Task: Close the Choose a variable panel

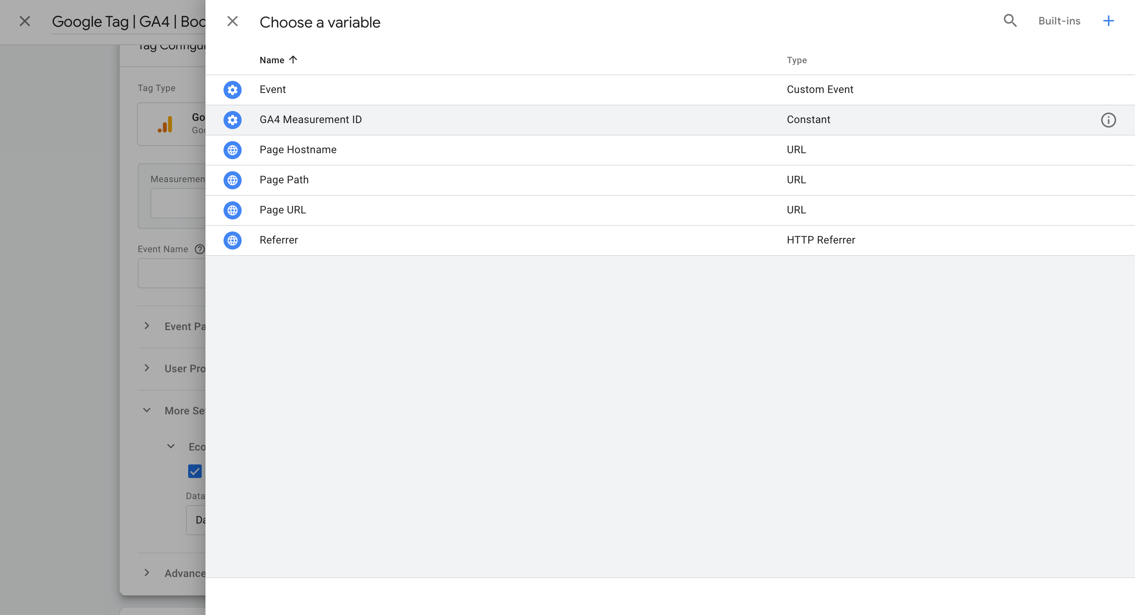Action: point(232,21)
